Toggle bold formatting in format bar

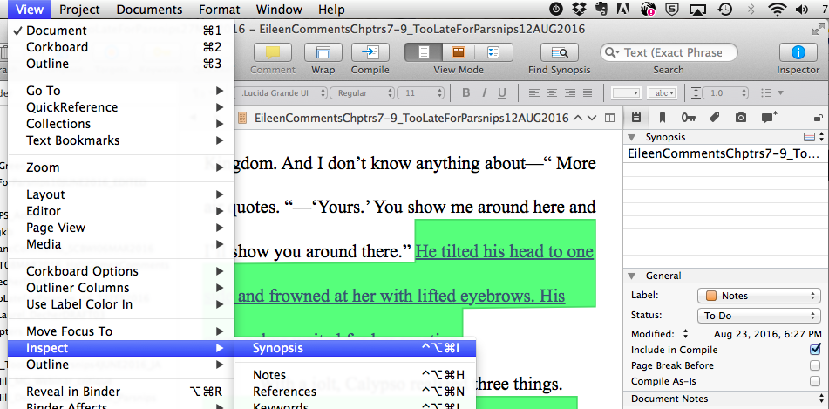point(465,93)
